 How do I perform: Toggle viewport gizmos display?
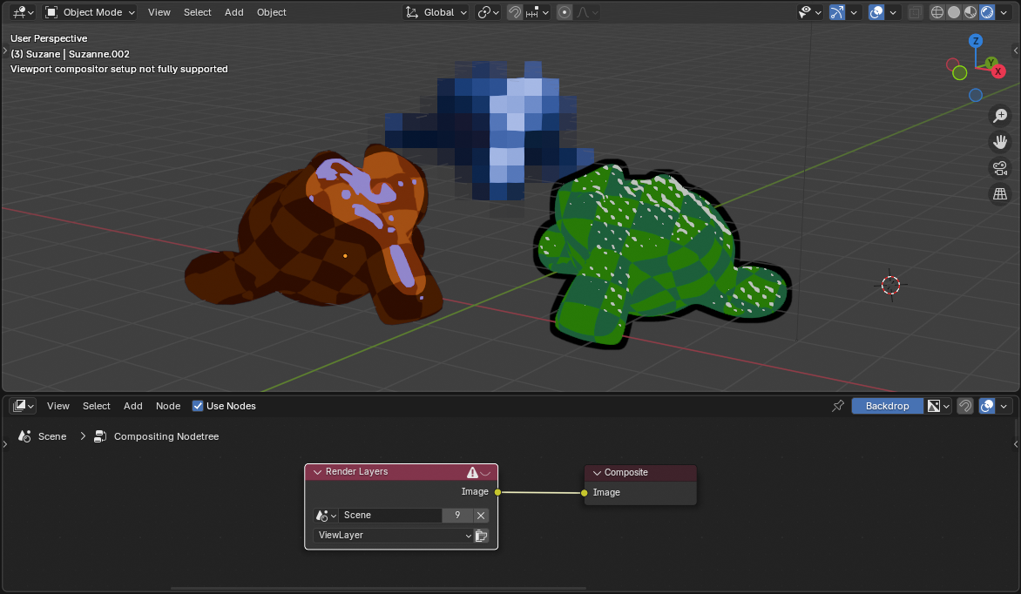tap(836, 12)
